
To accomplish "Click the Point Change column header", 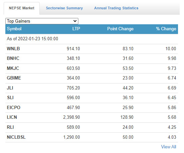I will tap(120, 29).
